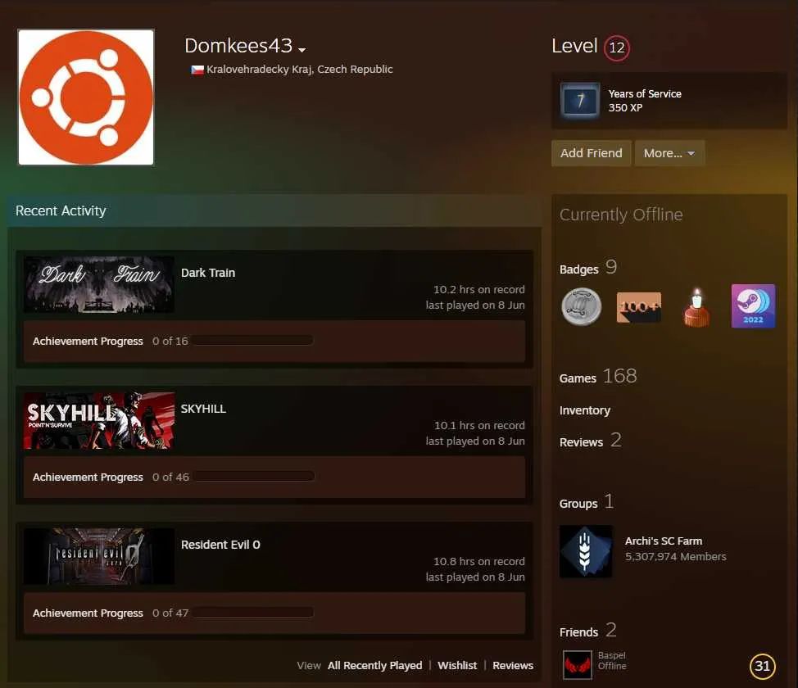
Task: Open the Reviews 2 sidebar link
Action: pyautogui.click(x=591, y=441)
